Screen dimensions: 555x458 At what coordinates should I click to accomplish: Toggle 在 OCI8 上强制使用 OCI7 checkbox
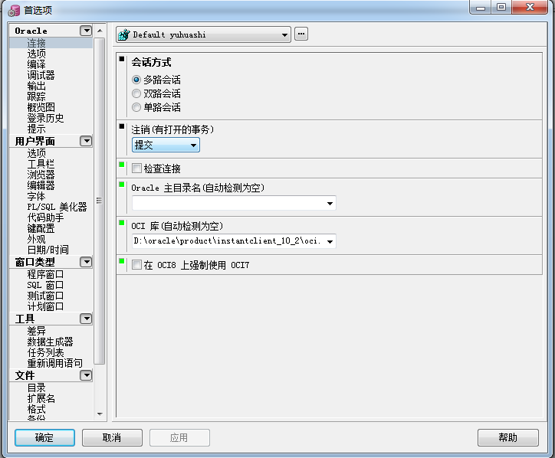[x=136, y=264]
